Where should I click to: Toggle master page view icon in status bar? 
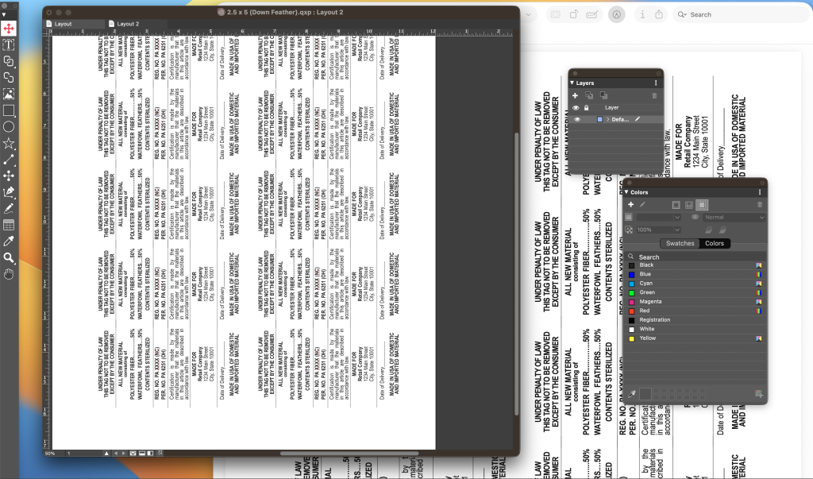pos(133,453)
